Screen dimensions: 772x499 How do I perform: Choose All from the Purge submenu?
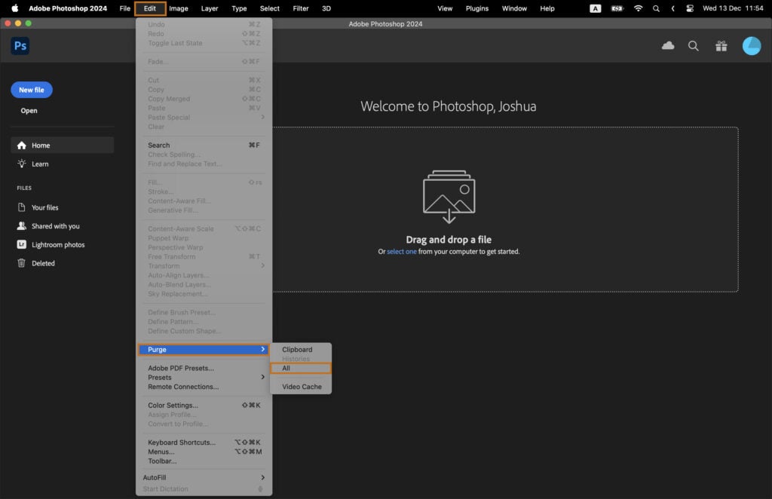tap(301, 368)
